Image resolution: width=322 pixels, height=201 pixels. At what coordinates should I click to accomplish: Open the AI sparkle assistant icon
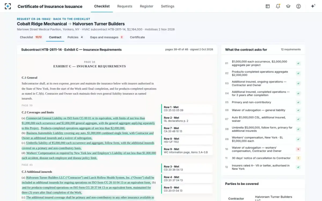[x=313, y=6]
